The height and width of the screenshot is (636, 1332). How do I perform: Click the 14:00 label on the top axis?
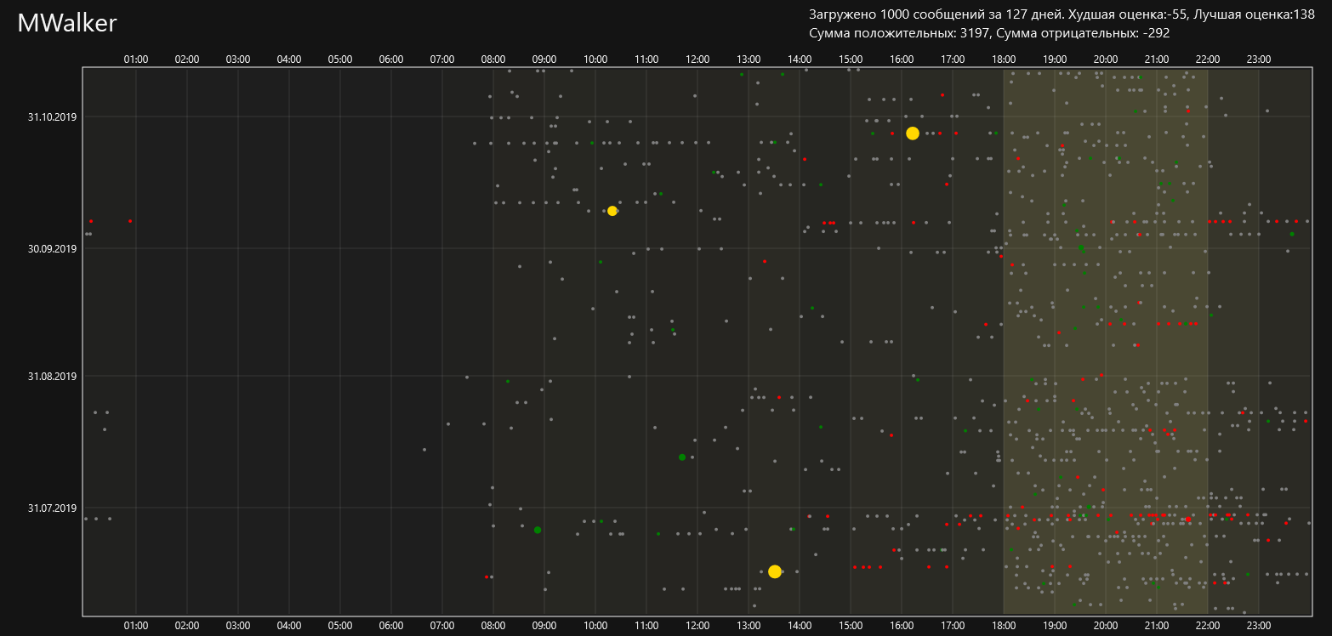point(800,59)
